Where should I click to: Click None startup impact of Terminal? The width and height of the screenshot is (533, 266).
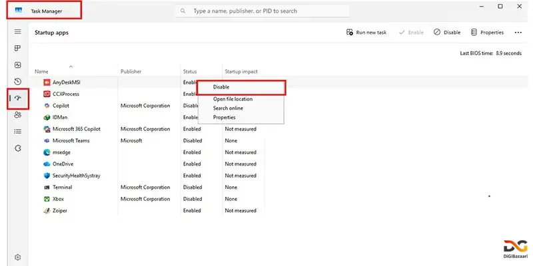tap(231, 188)
